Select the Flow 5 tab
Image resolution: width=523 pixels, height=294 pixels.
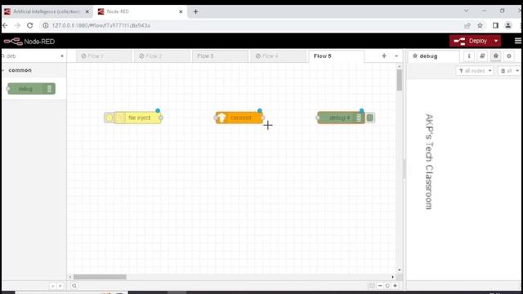pyautogui.click(x=336, y=56)
